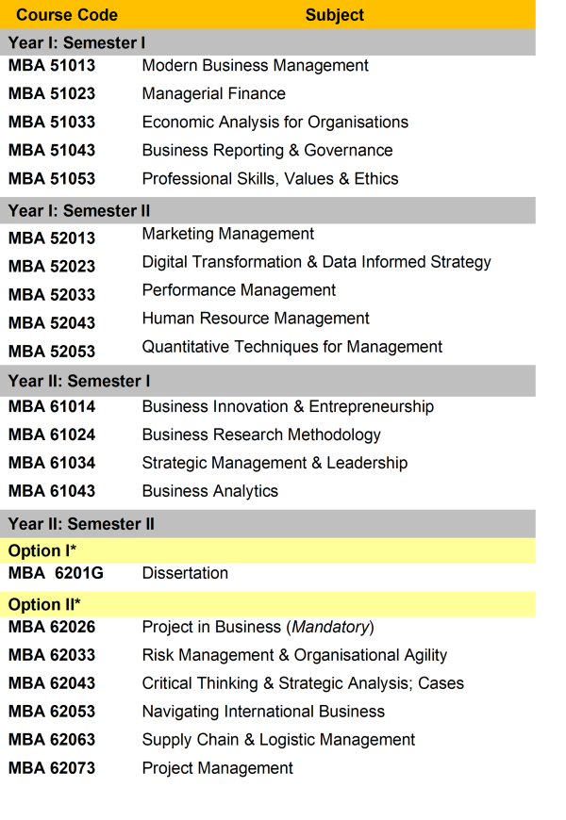Select Business Innovation & Entrepreneurship
Screen dimensions: 566x820
pyautogui.click(x=288, y=406)
